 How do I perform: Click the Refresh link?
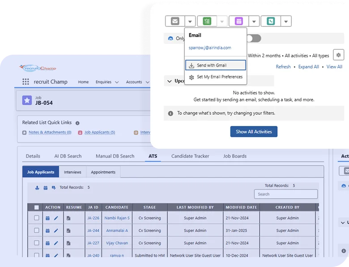283,67
